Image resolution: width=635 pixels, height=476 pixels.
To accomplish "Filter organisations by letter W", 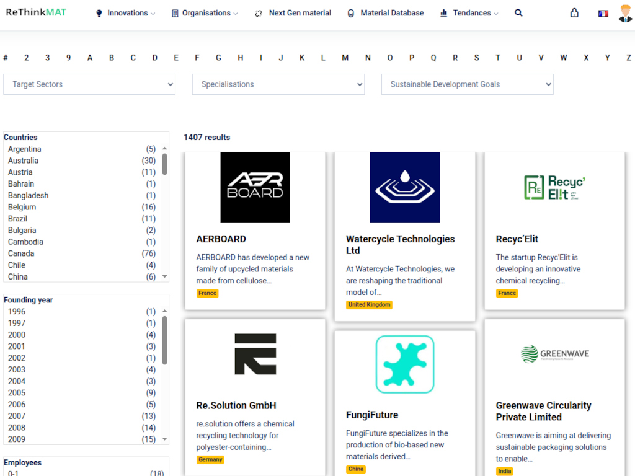I will coord(563,58).
